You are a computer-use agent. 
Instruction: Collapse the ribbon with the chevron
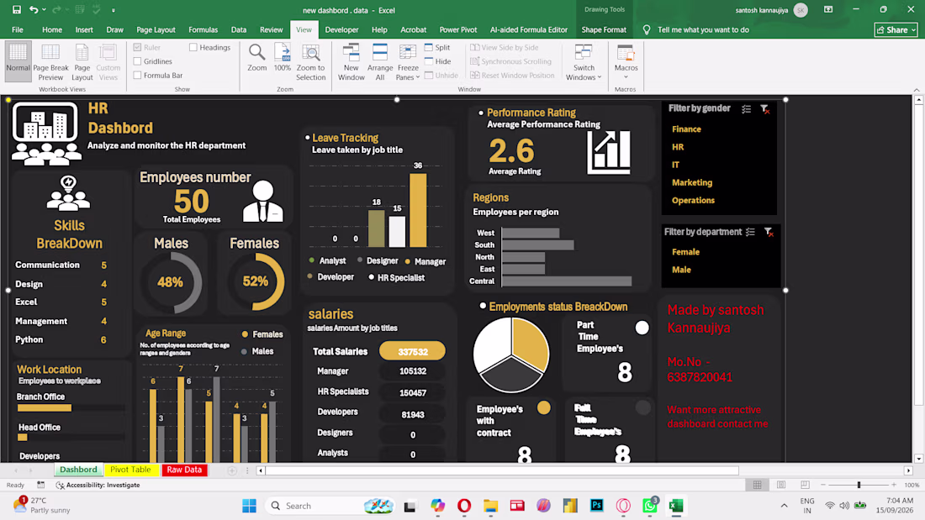[916, 90]
